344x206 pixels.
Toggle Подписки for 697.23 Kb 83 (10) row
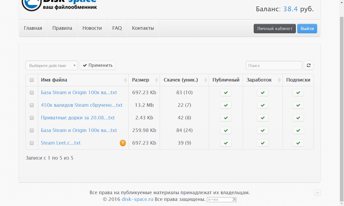(298, 93)
